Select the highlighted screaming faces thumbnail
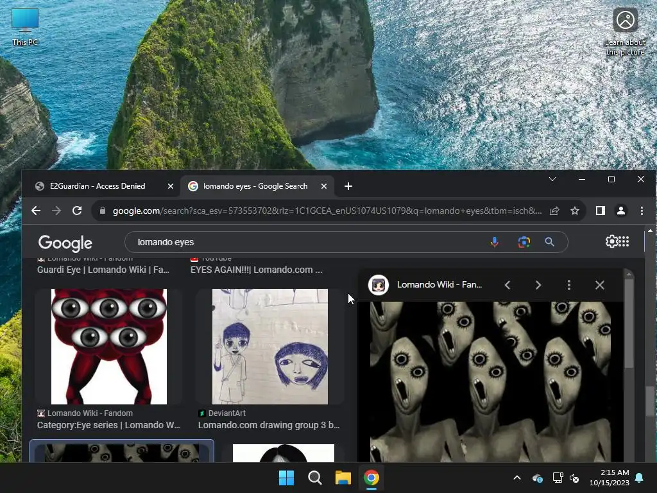 [122, 453]
